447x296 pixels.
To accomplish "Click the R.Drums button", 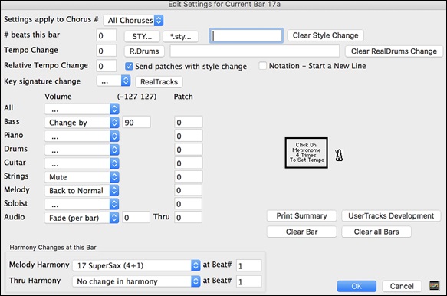I will pyautogui.click(x=144, y=51).
